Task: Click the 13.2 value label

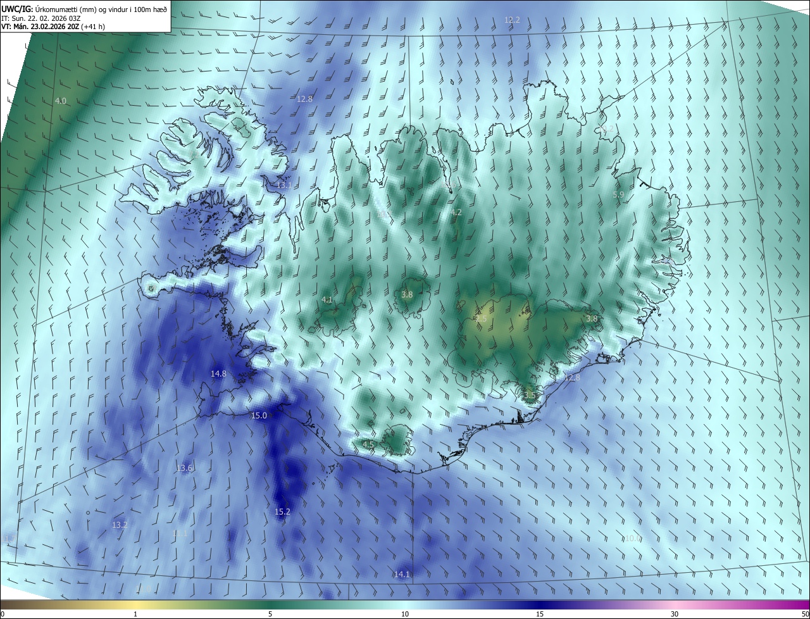Action: point(120,525)
